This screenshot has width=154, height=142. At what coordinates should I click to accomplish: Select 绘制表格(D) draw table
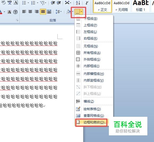[x=94, y=109]
